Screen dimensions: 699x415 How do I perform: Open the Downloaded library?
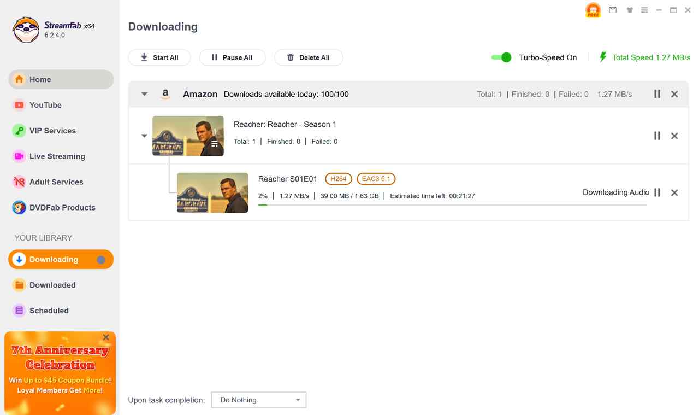pos(61,285)
